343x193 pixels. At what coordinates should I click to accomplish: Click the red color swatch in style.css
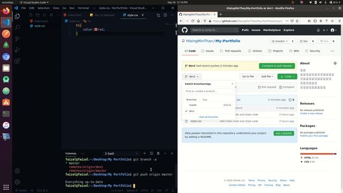(96, 29)
